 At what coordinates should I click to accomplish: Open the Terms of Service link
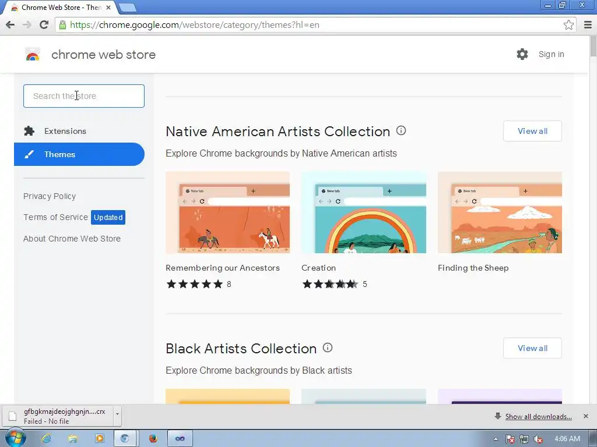click(x=55, y=217)
